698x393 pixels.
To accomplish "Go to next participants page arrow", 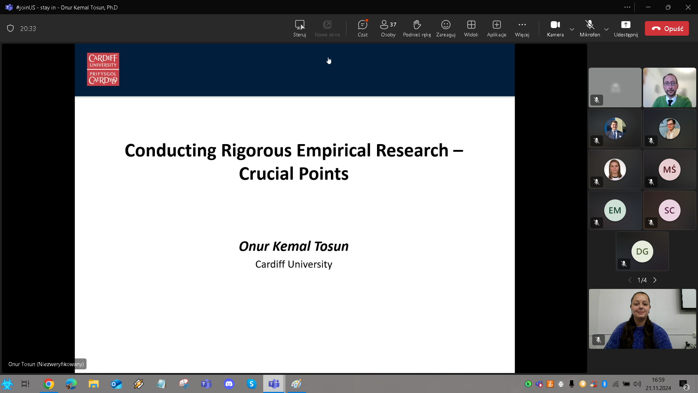I will pos(655,280).
